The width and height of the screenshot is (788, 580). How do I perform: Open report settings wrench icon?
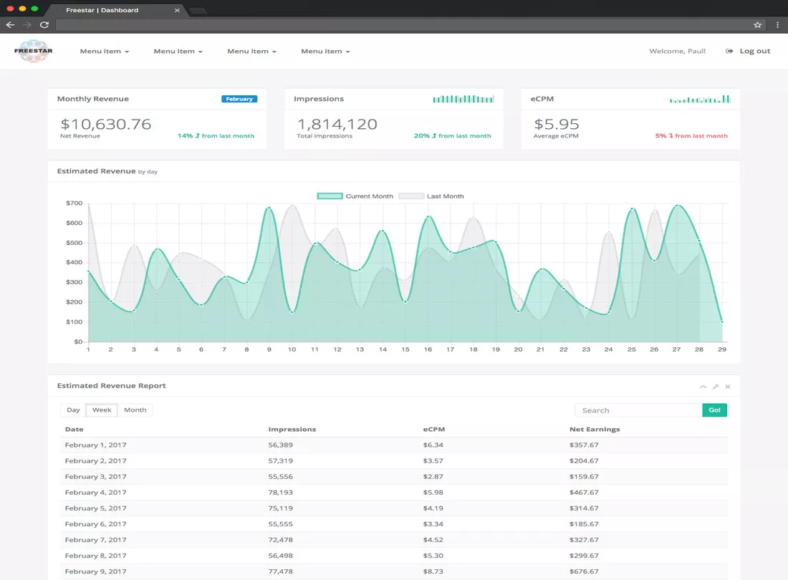716,386
